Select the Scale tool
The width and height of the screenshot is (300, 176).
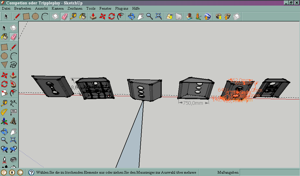[4, 93]
